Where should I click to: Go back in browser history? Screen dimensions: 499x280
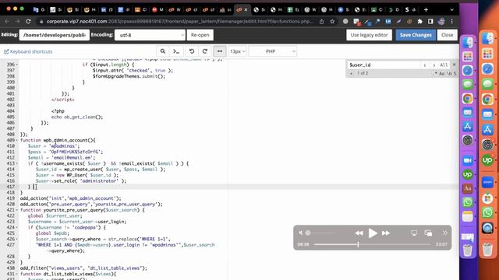(x=7, y=21)
